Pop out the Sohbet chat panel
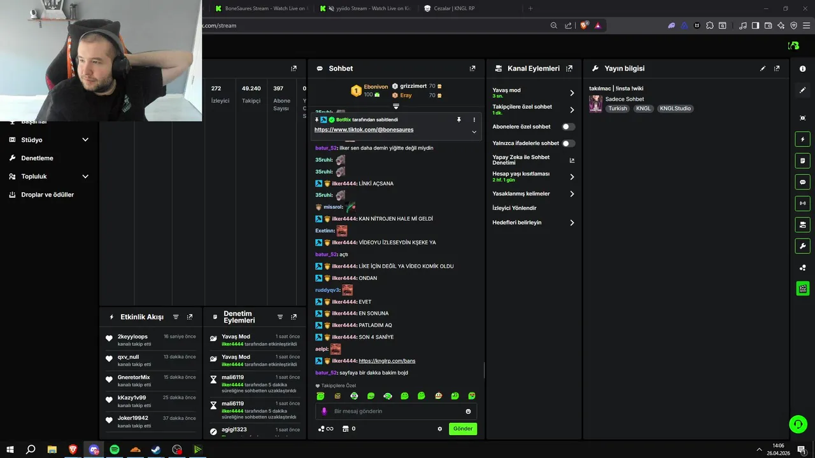The image size is (815, 458). [472, 69]
